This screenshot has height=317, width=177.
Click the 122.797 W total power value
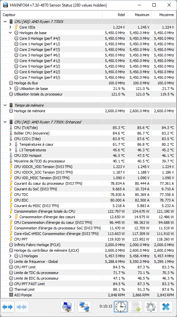tap(116, 211)
